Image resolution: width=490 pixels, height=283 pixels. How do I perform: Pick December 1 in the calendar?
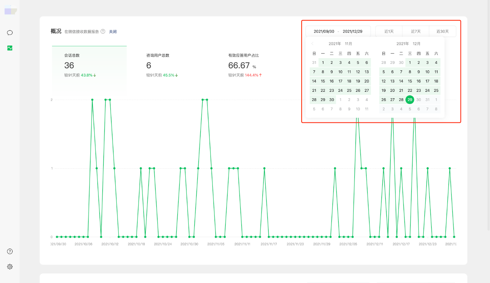tap(410, 63)
